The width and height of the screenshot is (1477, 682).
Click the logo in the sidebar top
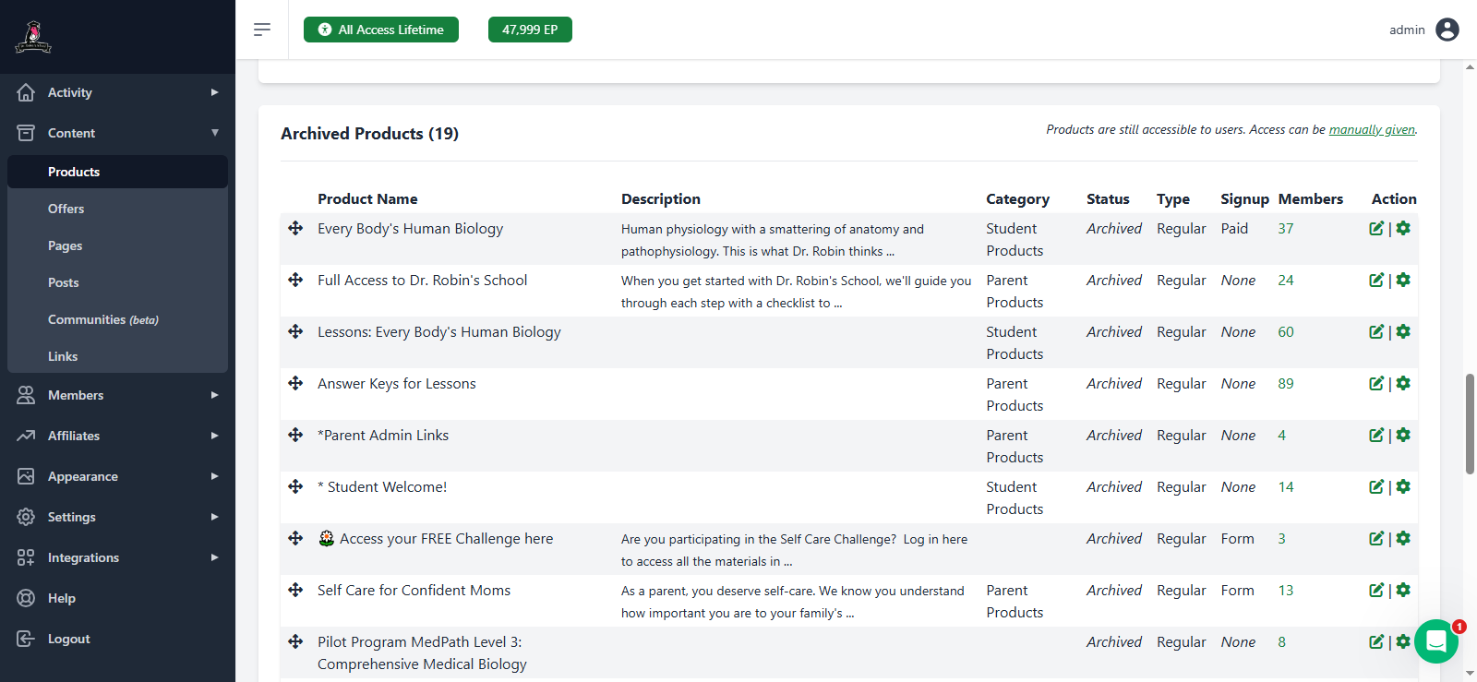point(33,37)
